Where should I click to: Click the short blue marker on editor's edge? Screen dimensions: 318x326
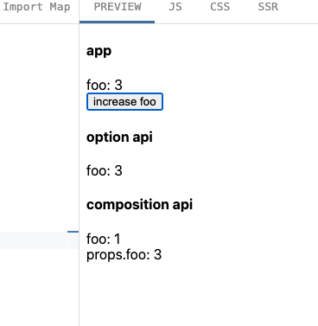(x=73, y=232)
